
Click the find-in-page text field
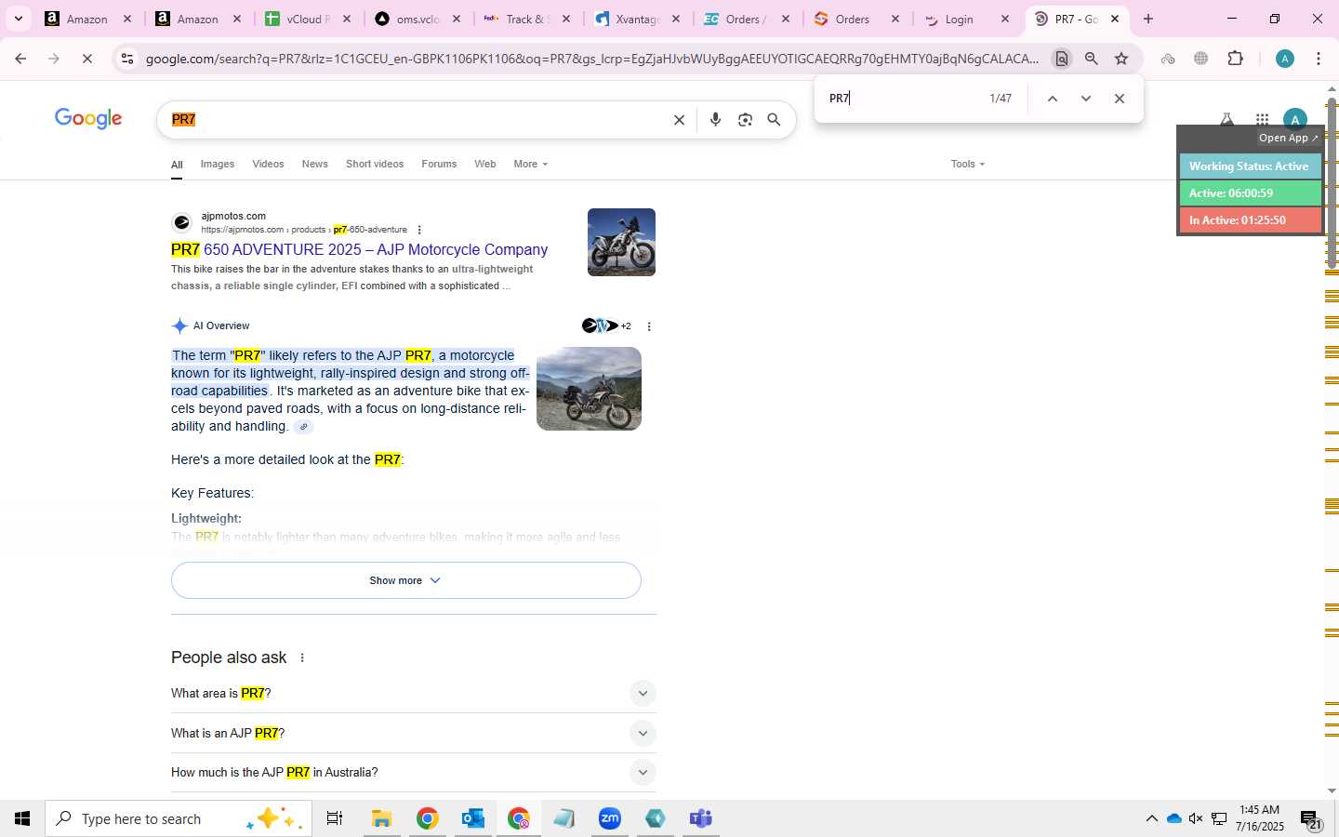click(x=902, y=99)
